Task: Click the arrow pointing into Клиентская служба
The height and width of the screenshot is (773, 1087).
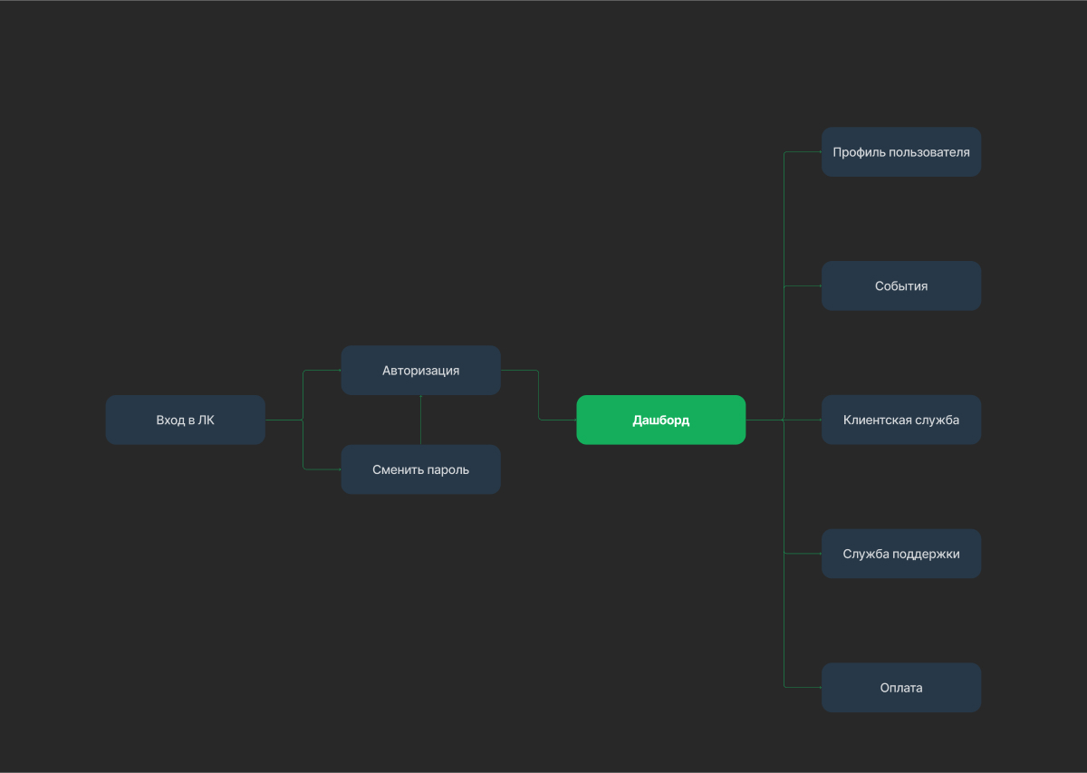Action: tap(803, 420)
